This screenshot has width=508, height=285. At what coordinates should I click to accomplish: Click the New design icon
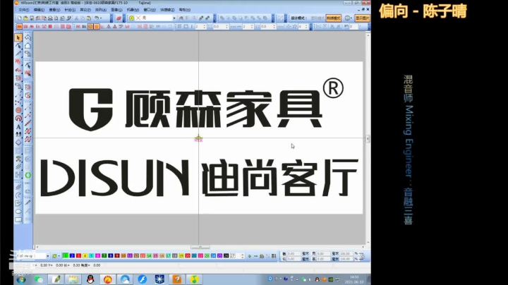(x=20, y=18)
